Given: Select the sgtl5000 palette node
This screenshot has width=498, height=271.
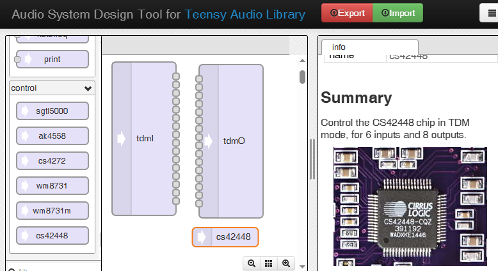Looking at the screenshot, I should (52, 111).
